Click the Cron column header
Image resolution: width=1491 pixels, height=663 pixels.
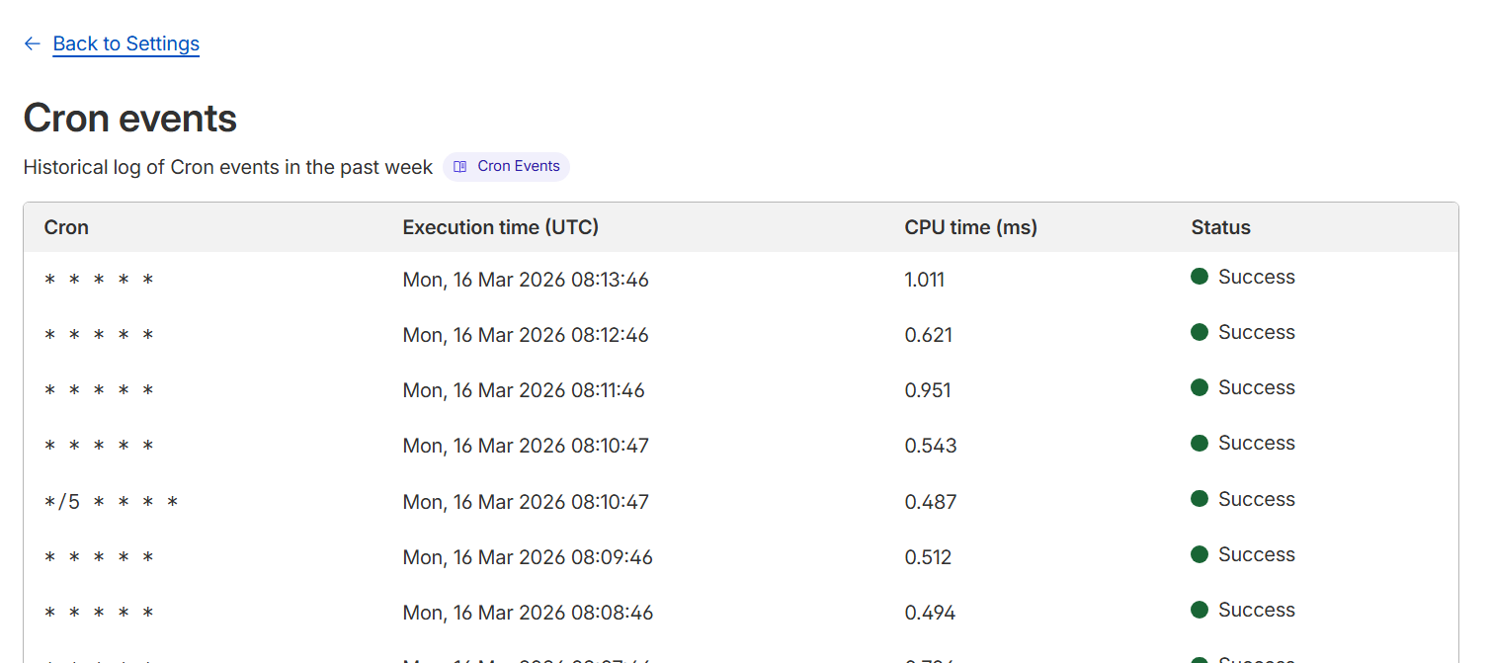(66, 227)
